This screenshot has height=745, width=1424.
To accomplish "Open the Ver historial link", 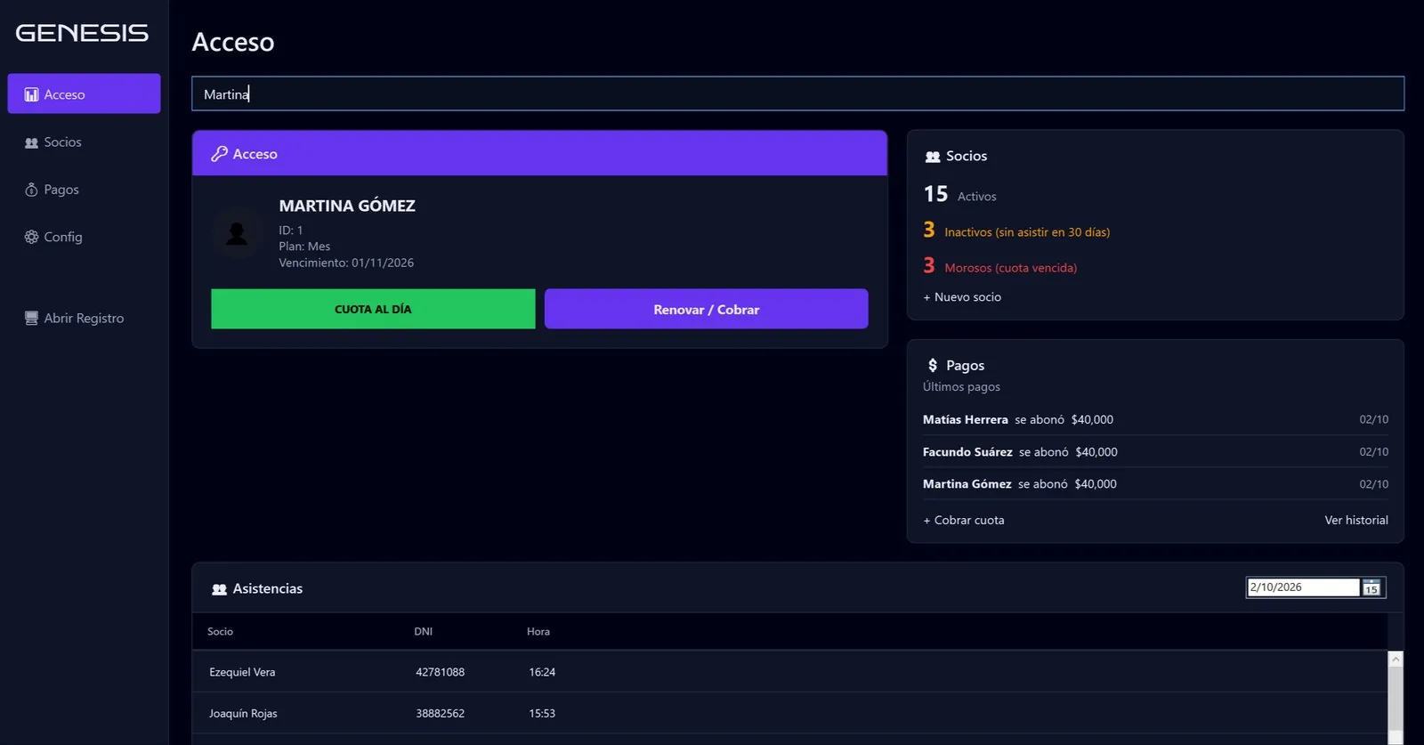I will point(1356,520).
